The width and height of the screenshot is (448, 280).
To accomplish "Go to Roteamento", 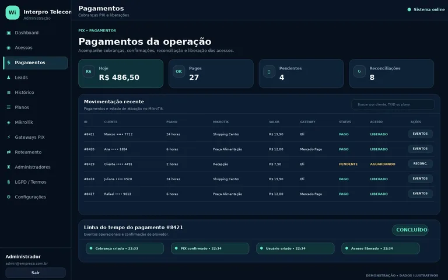I will (36, 152).
